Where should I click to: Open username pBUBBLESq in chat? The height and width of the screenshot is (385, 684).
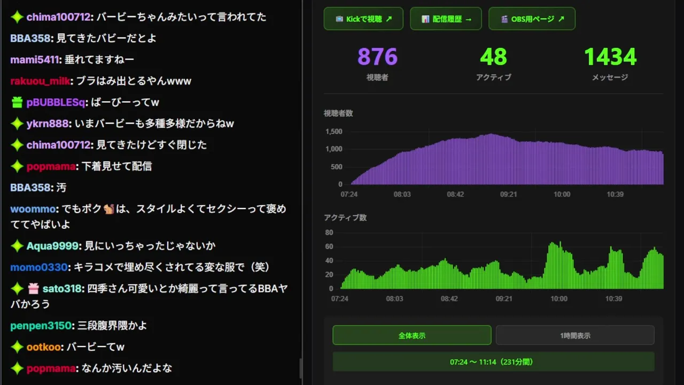pos(56,102)
